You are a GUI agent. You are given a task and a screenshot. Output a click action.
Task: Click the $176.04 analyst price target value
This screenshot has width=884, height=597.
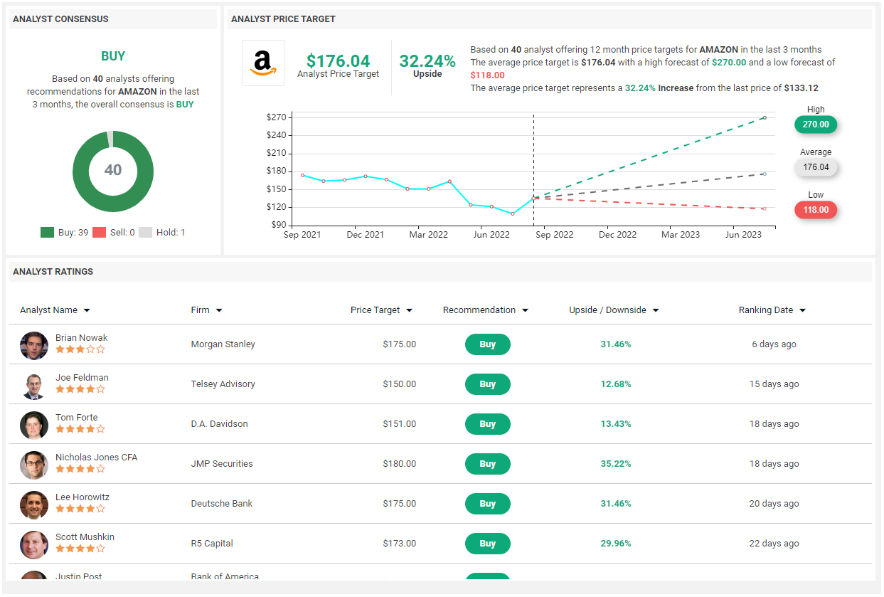(339, 60)
